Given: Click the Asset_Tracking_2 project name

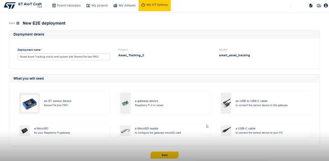Looking at the screenshot, I should pos(131,56).
